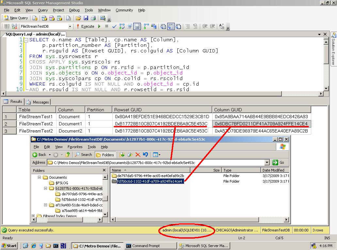Parse the query with the blue checkmark

point(114,26)
